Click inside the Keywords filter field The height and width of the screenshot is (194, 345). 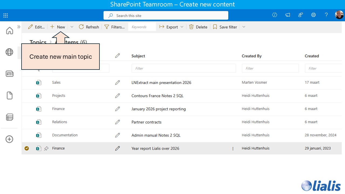coord(142,27)
